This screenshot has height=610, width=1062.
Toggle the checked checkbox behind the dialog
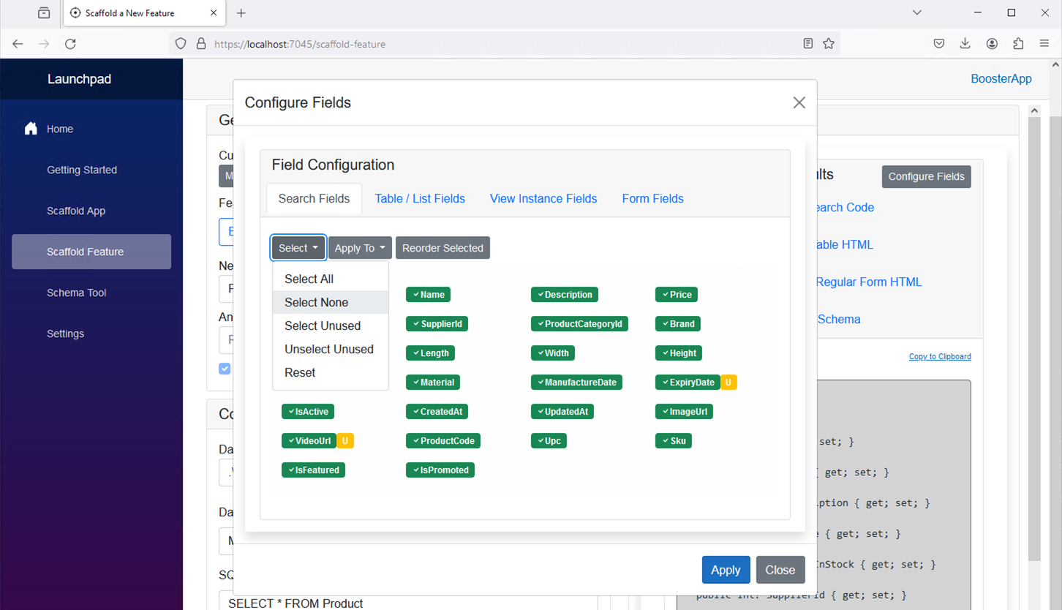coord(225,369)
